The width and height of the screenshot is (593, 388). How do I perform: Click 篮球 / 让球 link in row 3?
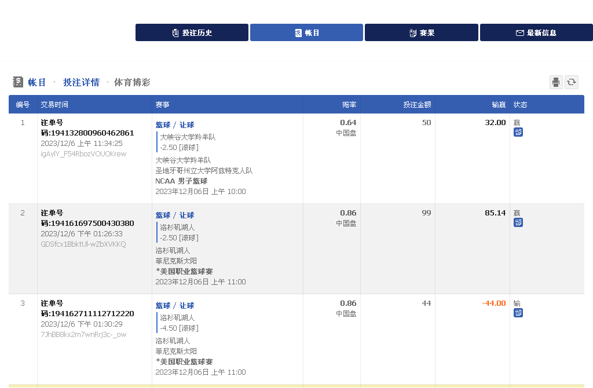pyautogui.click(x=175, y=306)
